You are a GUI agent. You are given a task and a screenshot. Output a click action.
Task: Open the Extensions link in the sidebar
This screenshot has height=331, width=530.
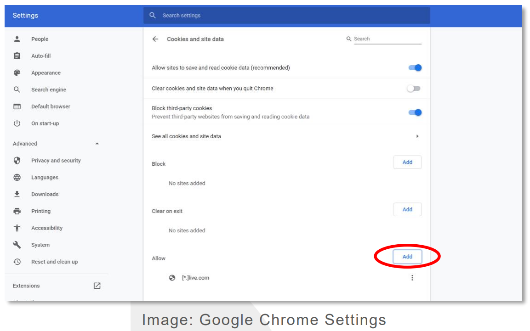26,286
